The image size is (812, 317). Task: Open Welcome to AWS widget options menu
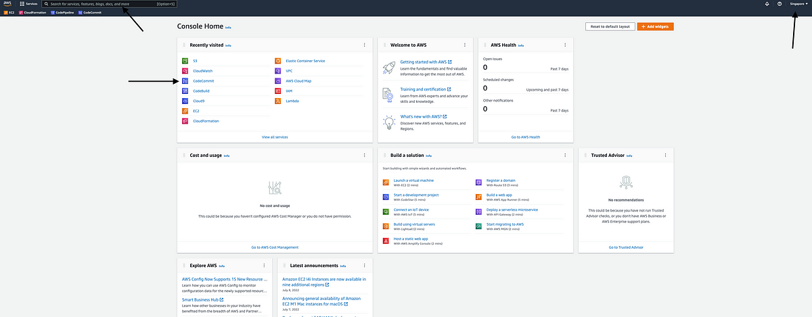pos(464,45)
